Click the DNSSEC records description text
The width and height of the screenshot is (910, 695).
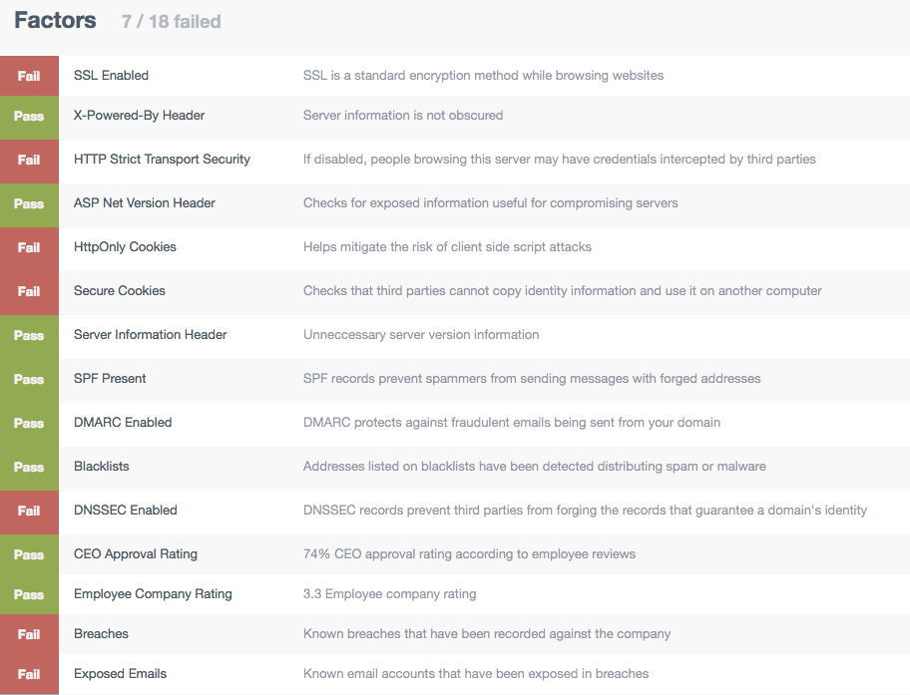pos(585,511)
